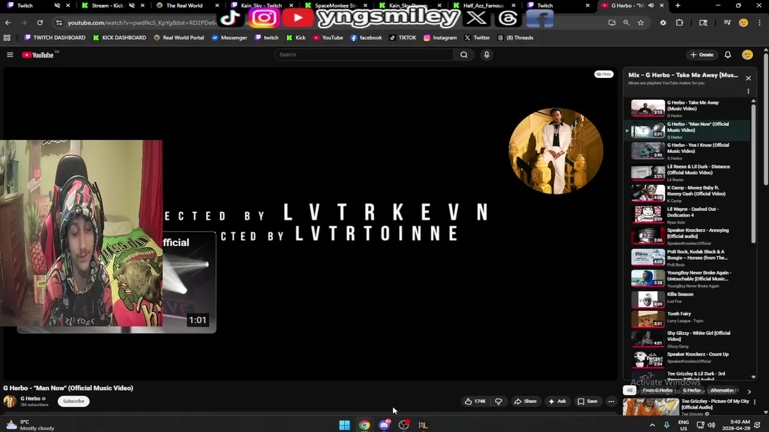Open the browser apps grid icon
Viewport: 769px width, 432px height.
point(7,38)
